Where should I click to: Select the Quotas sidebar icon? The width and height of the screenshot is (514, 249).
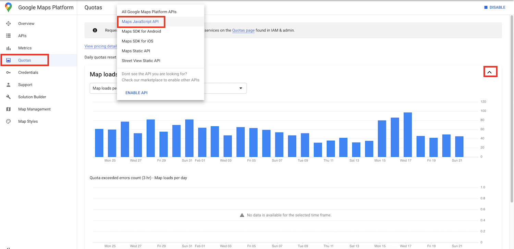[8, 60]
